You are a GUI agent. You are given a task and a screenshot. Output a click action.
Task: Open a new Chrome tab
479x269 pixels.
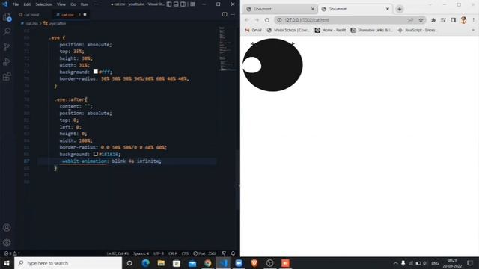pyautogui.click(x=399, y=9)
